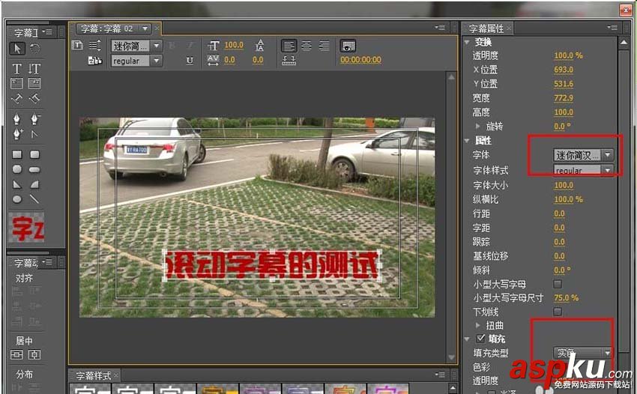Collapse the 填充 section

point(467,339)
